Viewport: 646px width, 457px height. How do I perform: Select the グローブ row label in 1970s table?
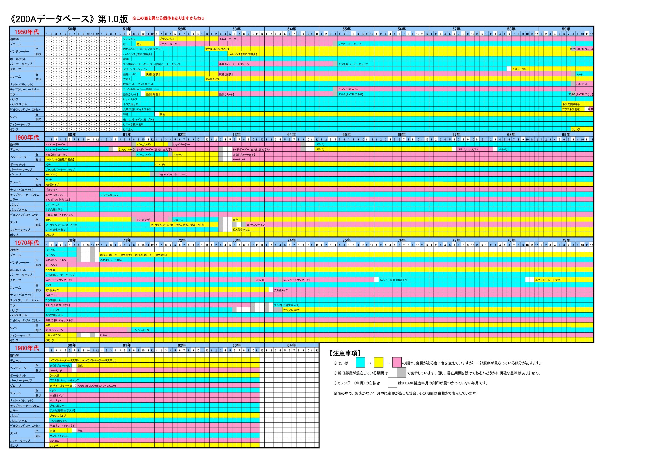(16, 280)
